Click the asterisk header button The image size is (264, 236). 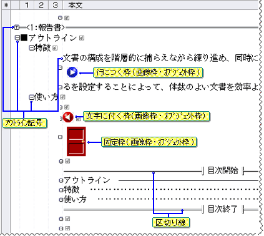6,5
